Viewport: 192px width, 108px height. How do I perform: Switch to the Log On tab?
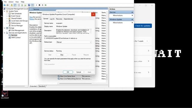(x=52, y=19)
